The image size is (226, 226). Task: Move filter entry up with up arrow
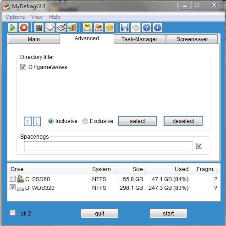[x=28, y=122]
